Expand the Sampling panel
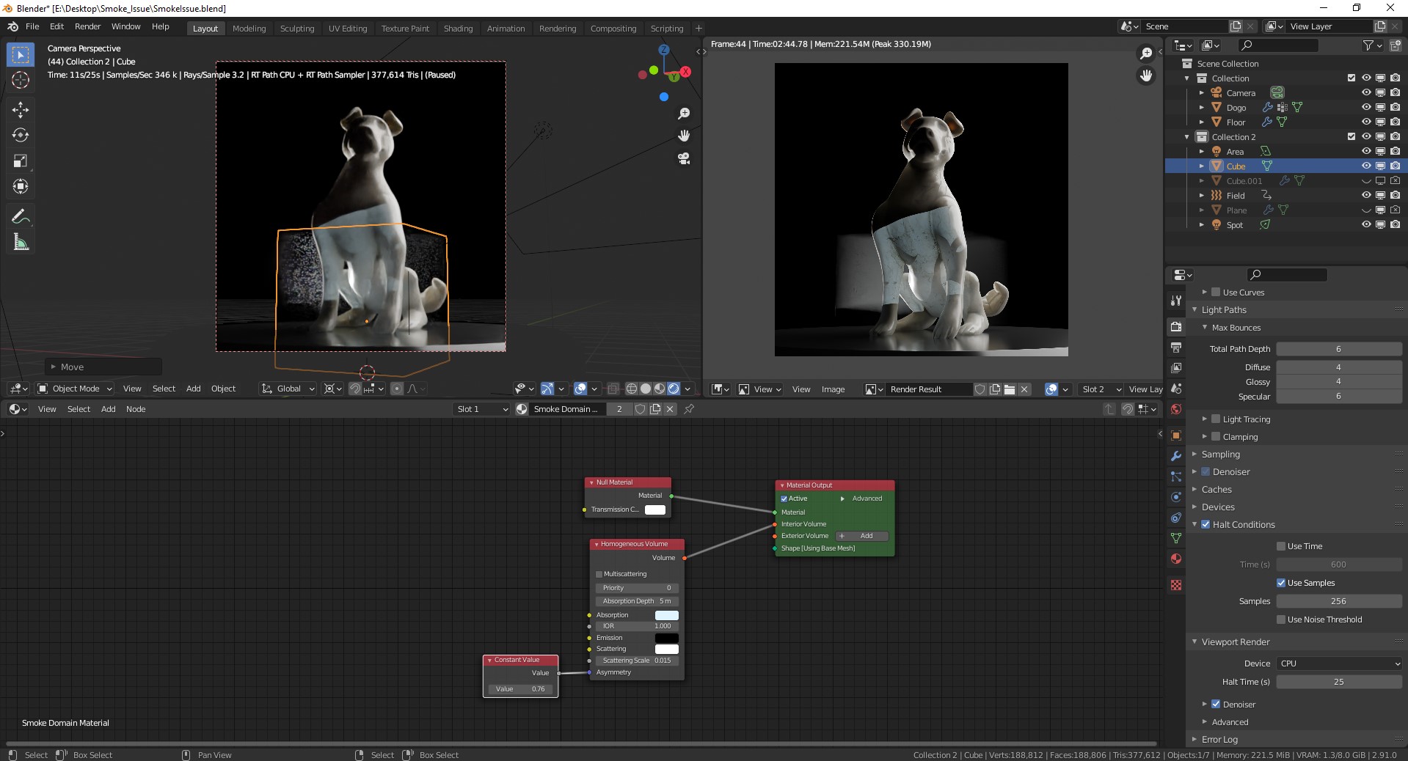 click(1221, 455)
